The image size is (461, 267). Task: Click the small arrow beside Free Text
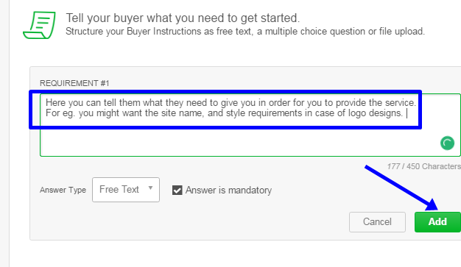(150, 188)
